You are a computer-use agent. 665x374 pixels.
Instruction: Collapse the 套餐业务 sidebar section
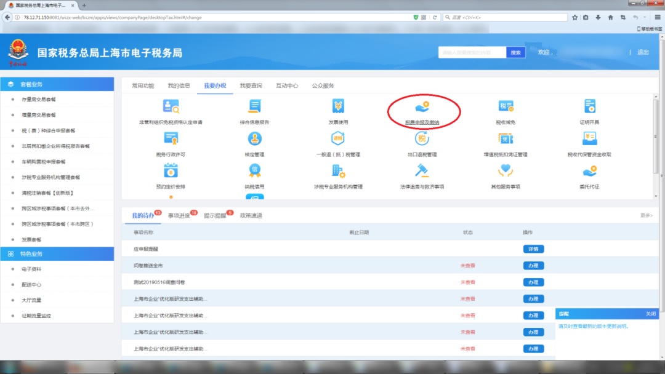(x=57, y=84)
